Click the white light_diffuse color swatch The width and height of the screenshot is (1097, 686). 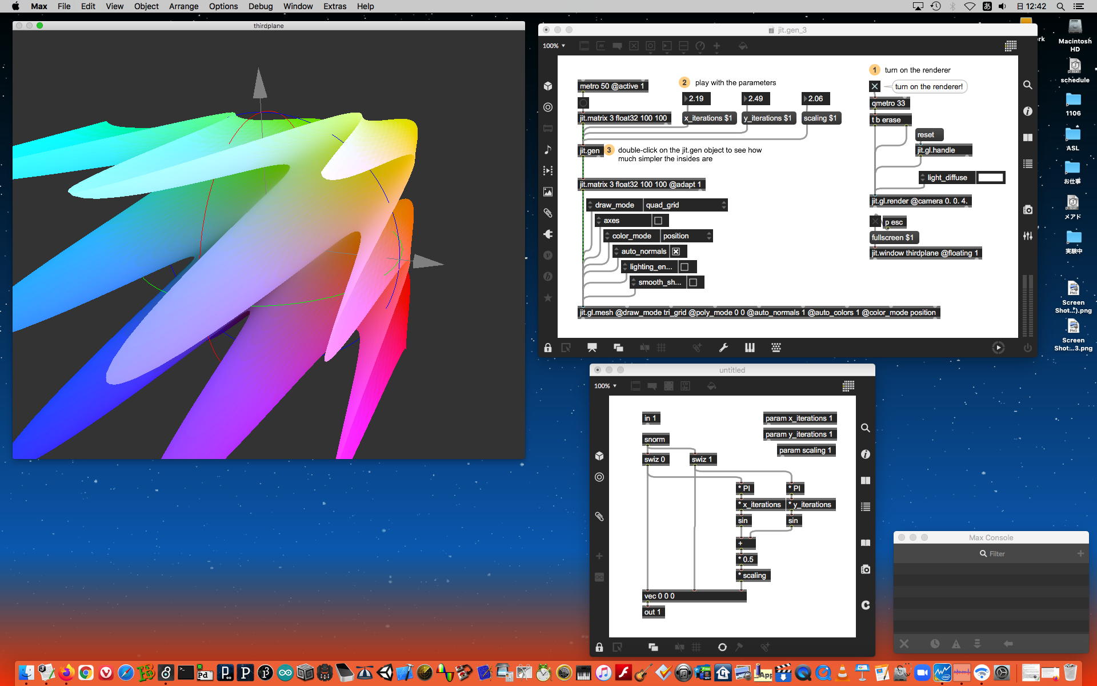991,178
